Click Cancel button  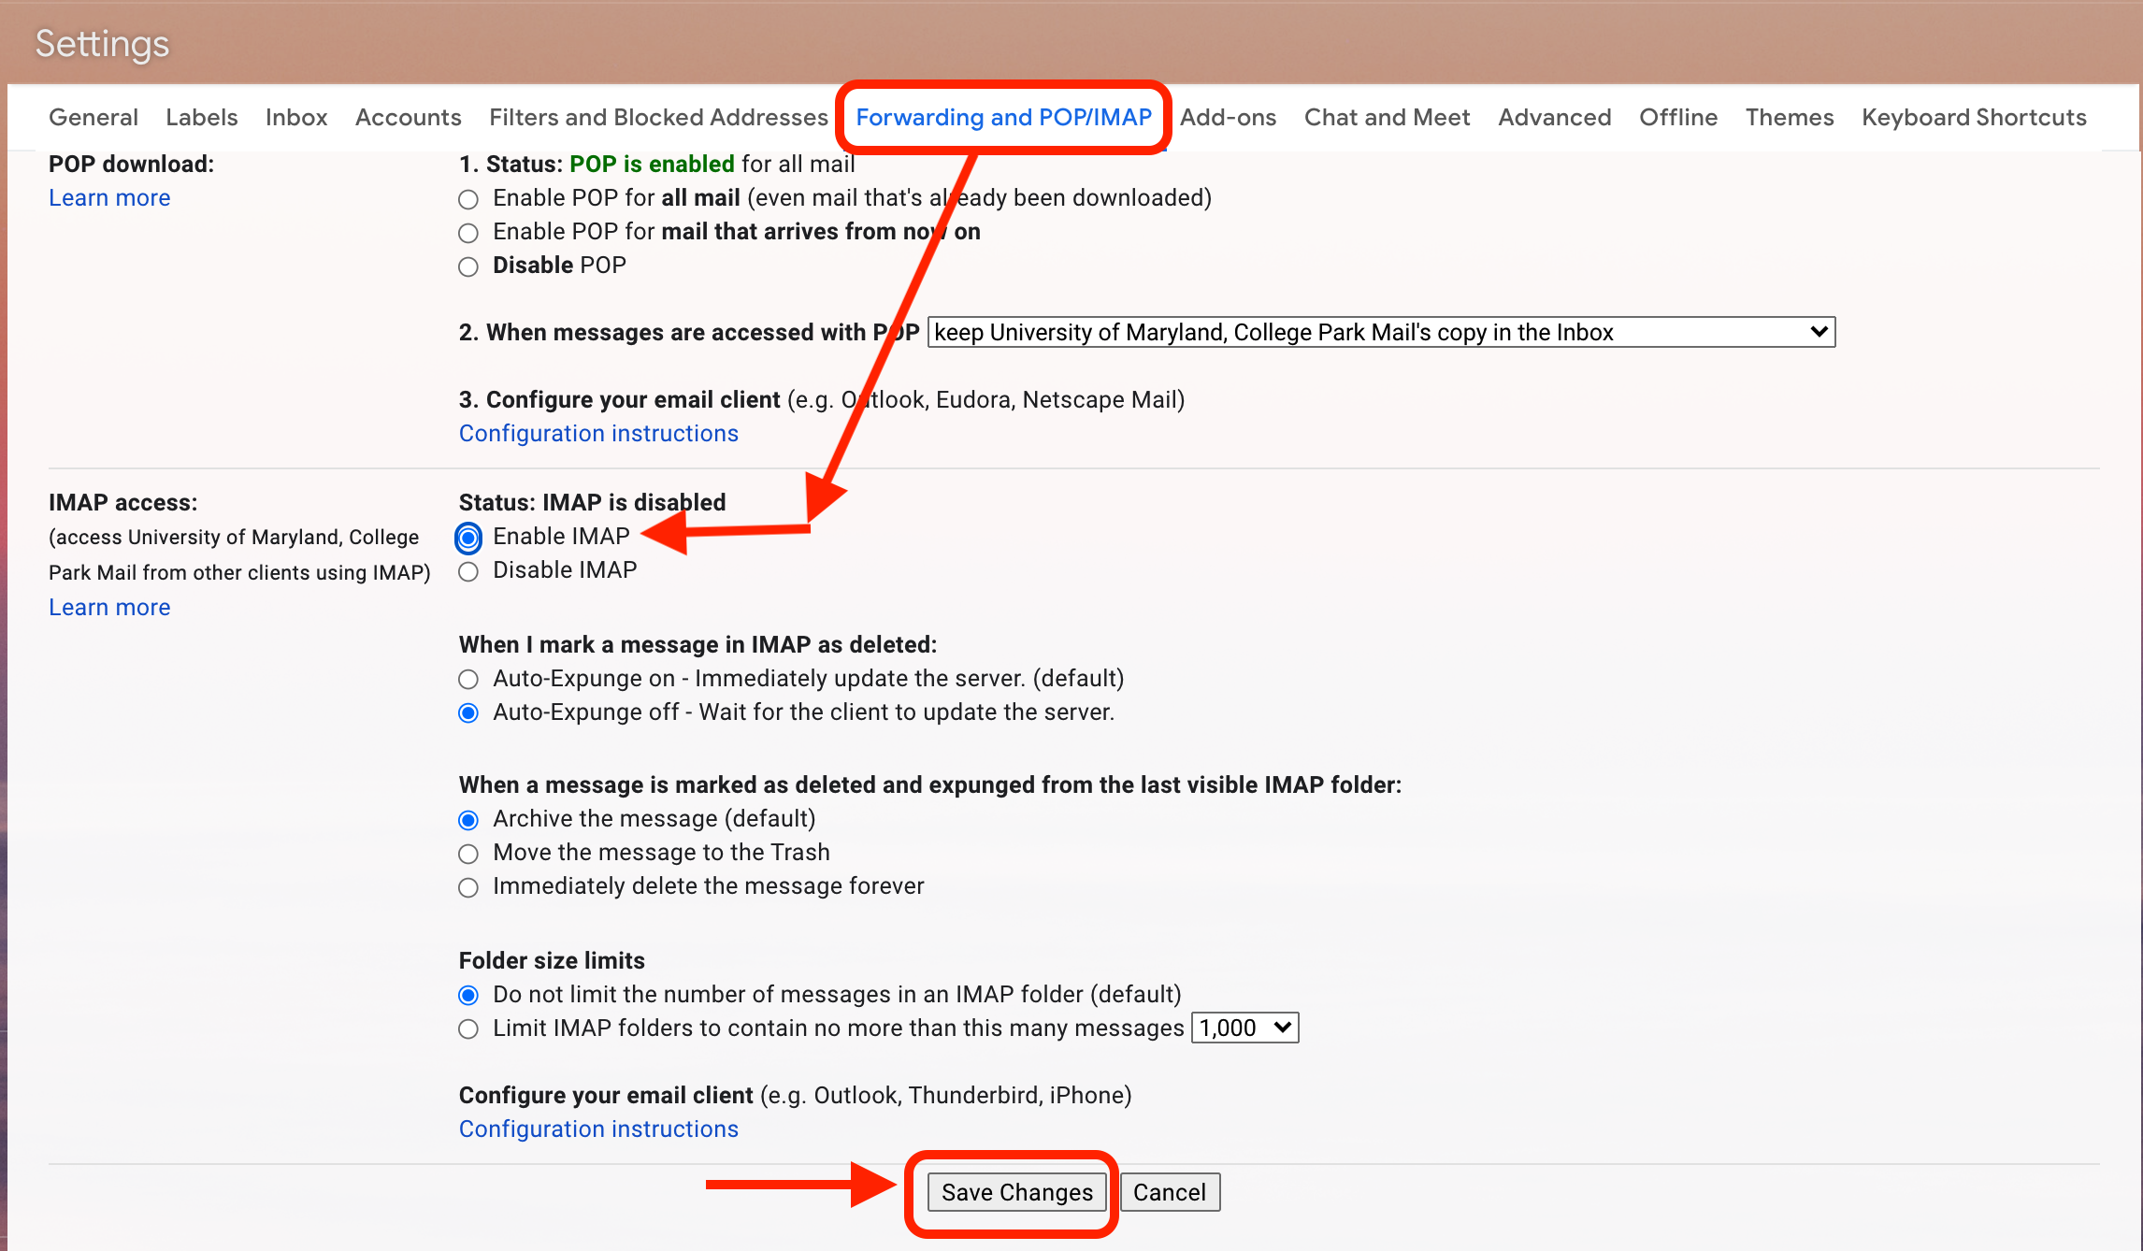coord(1171,1191)
